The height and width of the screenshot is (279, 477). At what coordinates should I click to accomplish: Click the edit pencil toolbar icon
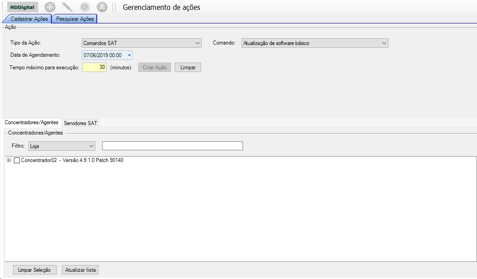click(x=67, y=7)
